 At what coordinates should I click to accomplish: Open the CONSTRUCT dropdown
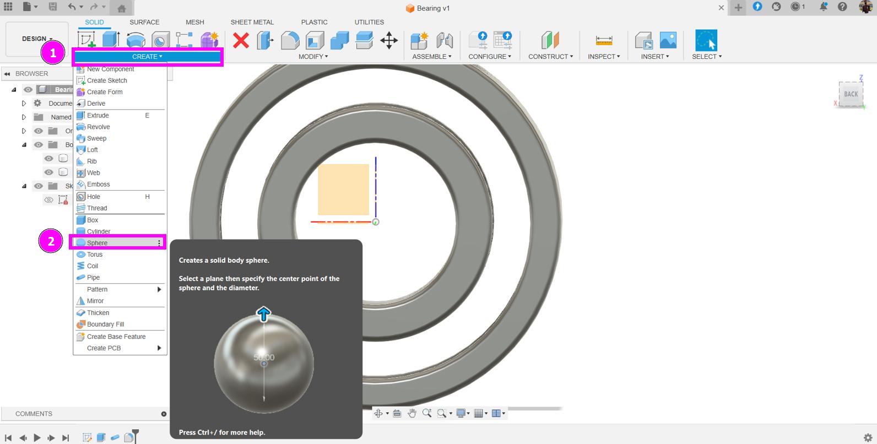pos(550,56)
